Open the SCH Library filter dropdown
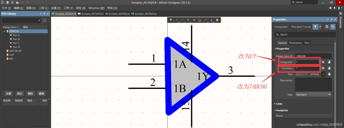The width and height of the screenshot is (344, 128). coord(39,20)
